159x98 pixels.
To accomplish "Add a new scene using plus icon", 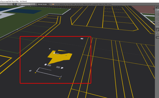I will click(x=32, y=4).
